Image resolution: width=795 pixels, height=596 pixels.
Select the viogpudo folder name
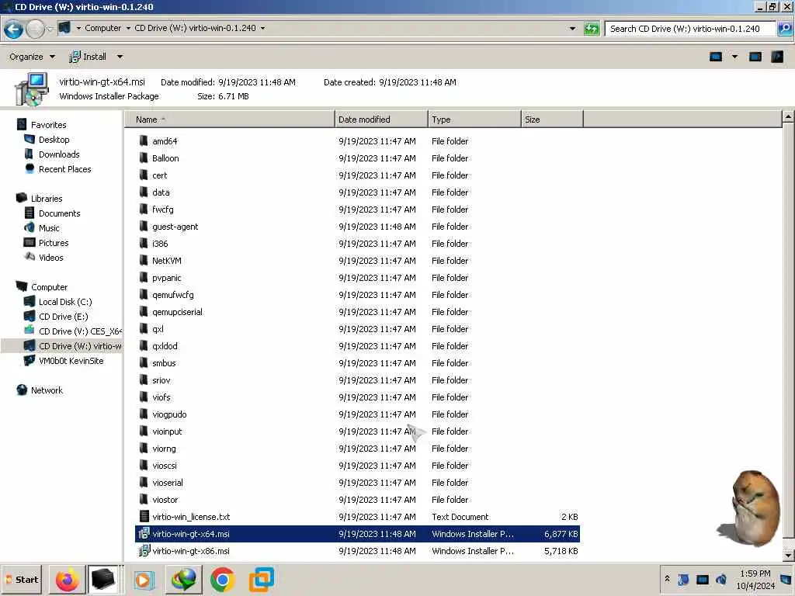169,414
